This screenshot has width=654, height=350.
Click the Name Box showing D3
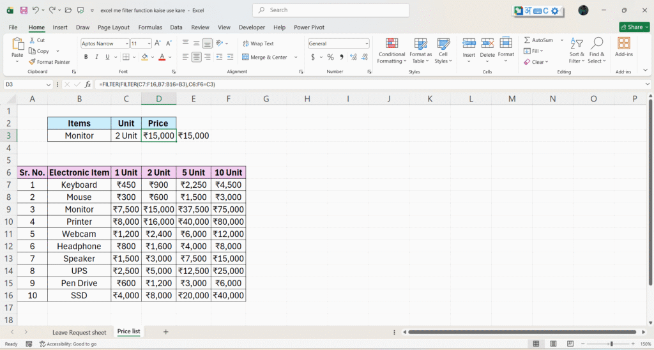click(27, 84)
